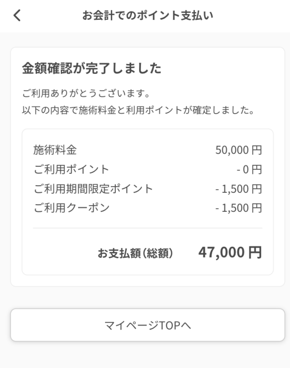
Task: Tap the 円 unit beside 50,000
Action: point(257,150)
